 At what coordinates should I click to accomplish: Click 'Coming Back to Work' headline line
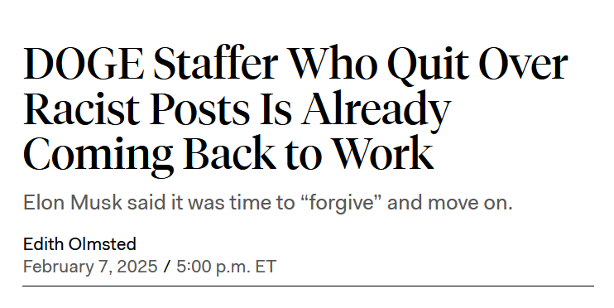(228, 155)
